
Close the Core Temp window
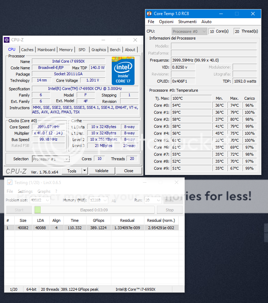[x=253, y=14]
